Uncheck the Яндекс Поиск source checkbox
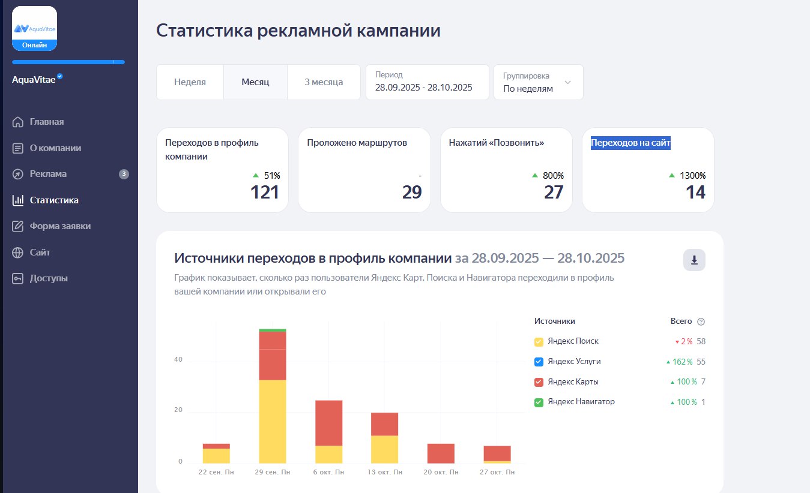This screenshot has width=810, height=493. [x=539, y=342]
